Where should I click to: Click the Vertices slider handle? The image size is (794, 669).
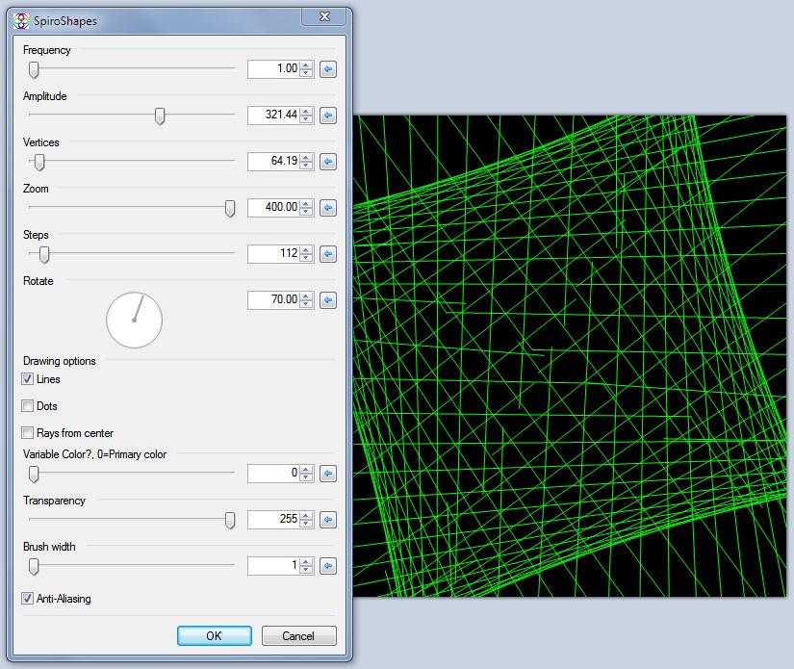click(39, 162)
